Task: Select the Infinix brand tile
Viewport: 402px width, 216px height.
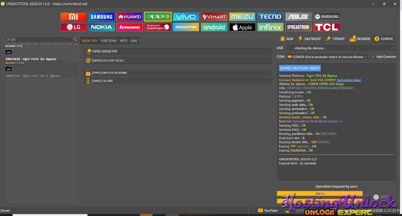Action: coord(270,27)
